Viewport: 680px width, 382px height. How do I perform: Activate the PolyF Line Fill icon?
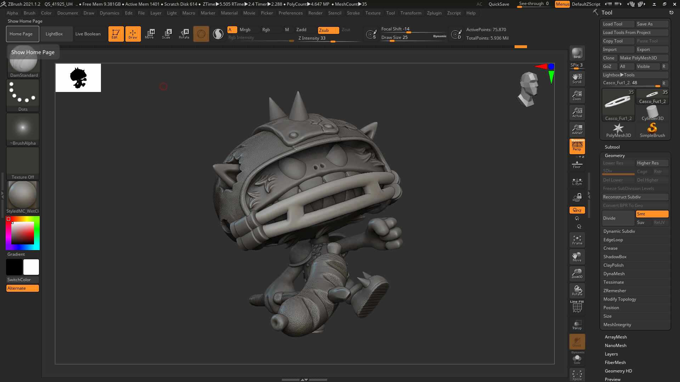point(577,307)
